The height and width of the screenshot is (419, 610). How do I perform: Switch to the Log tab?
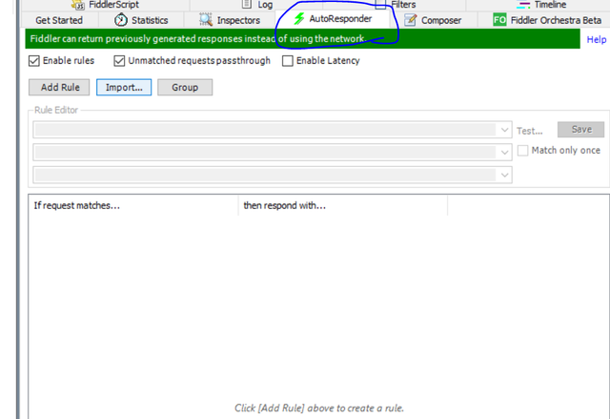tap(256, 5)
